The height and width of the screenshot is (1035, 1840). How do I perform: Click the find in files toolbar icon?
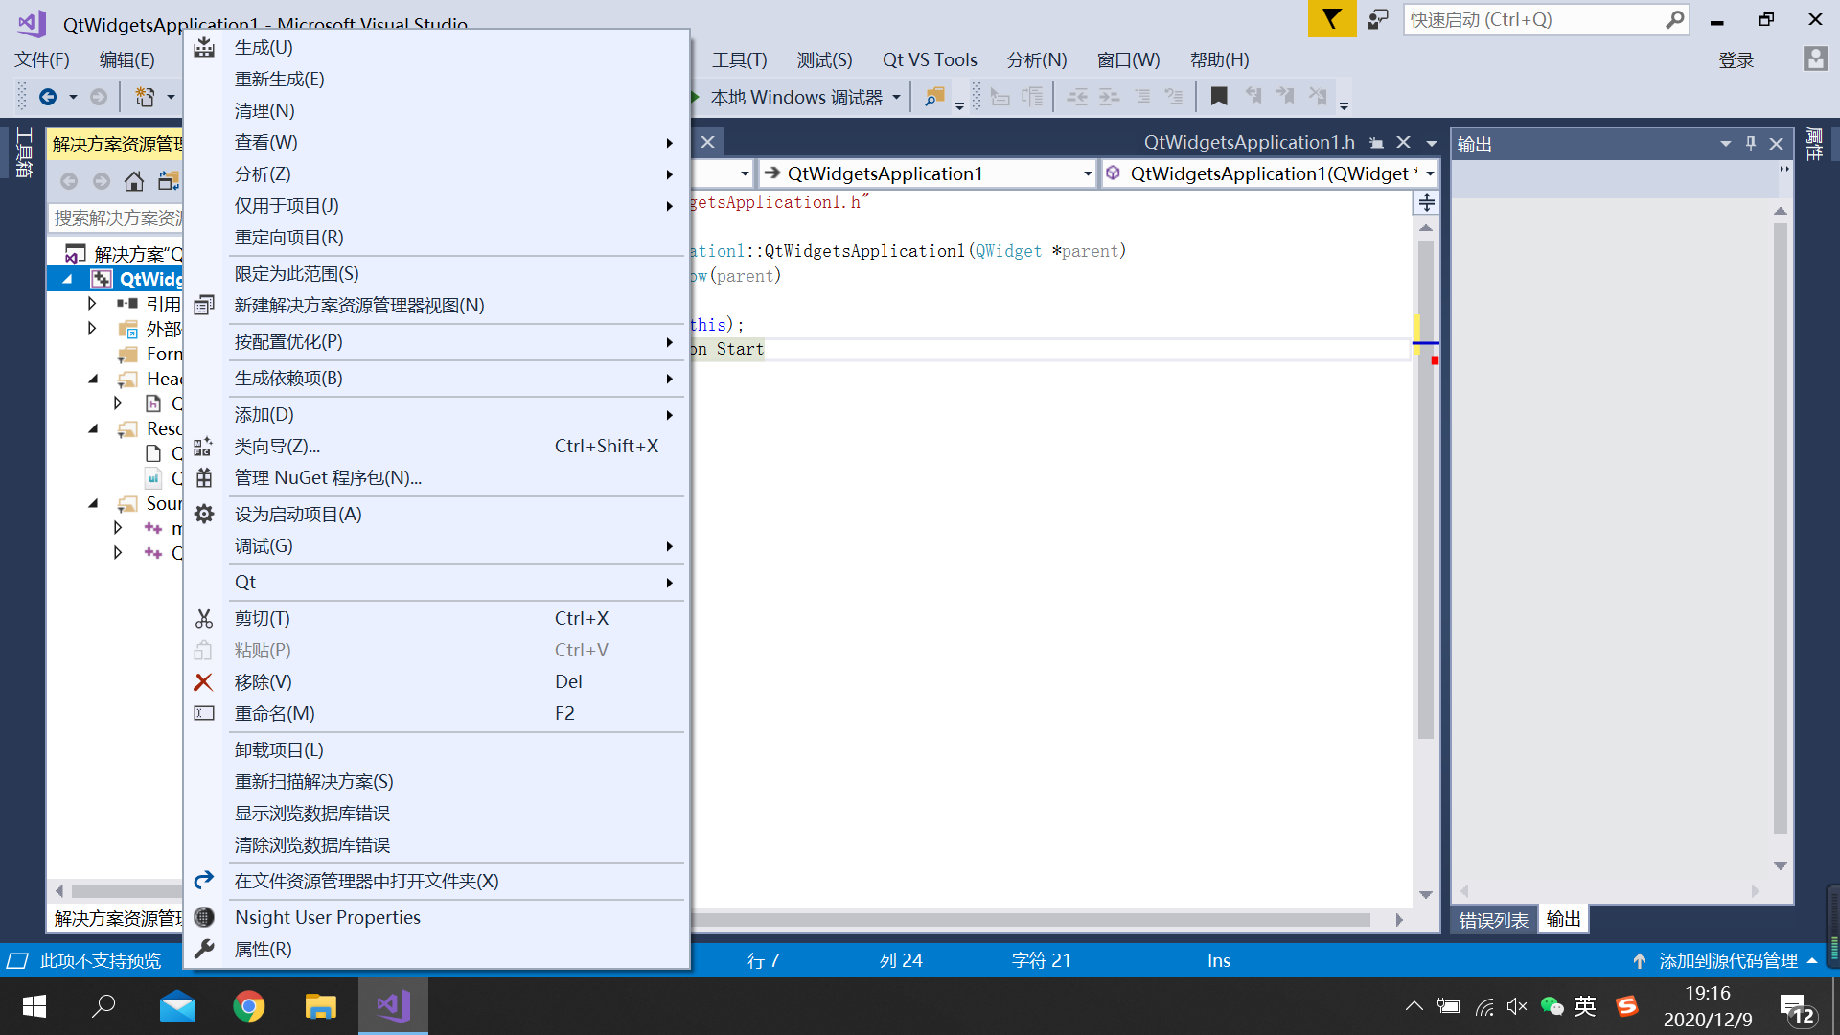tap(933, 97)
